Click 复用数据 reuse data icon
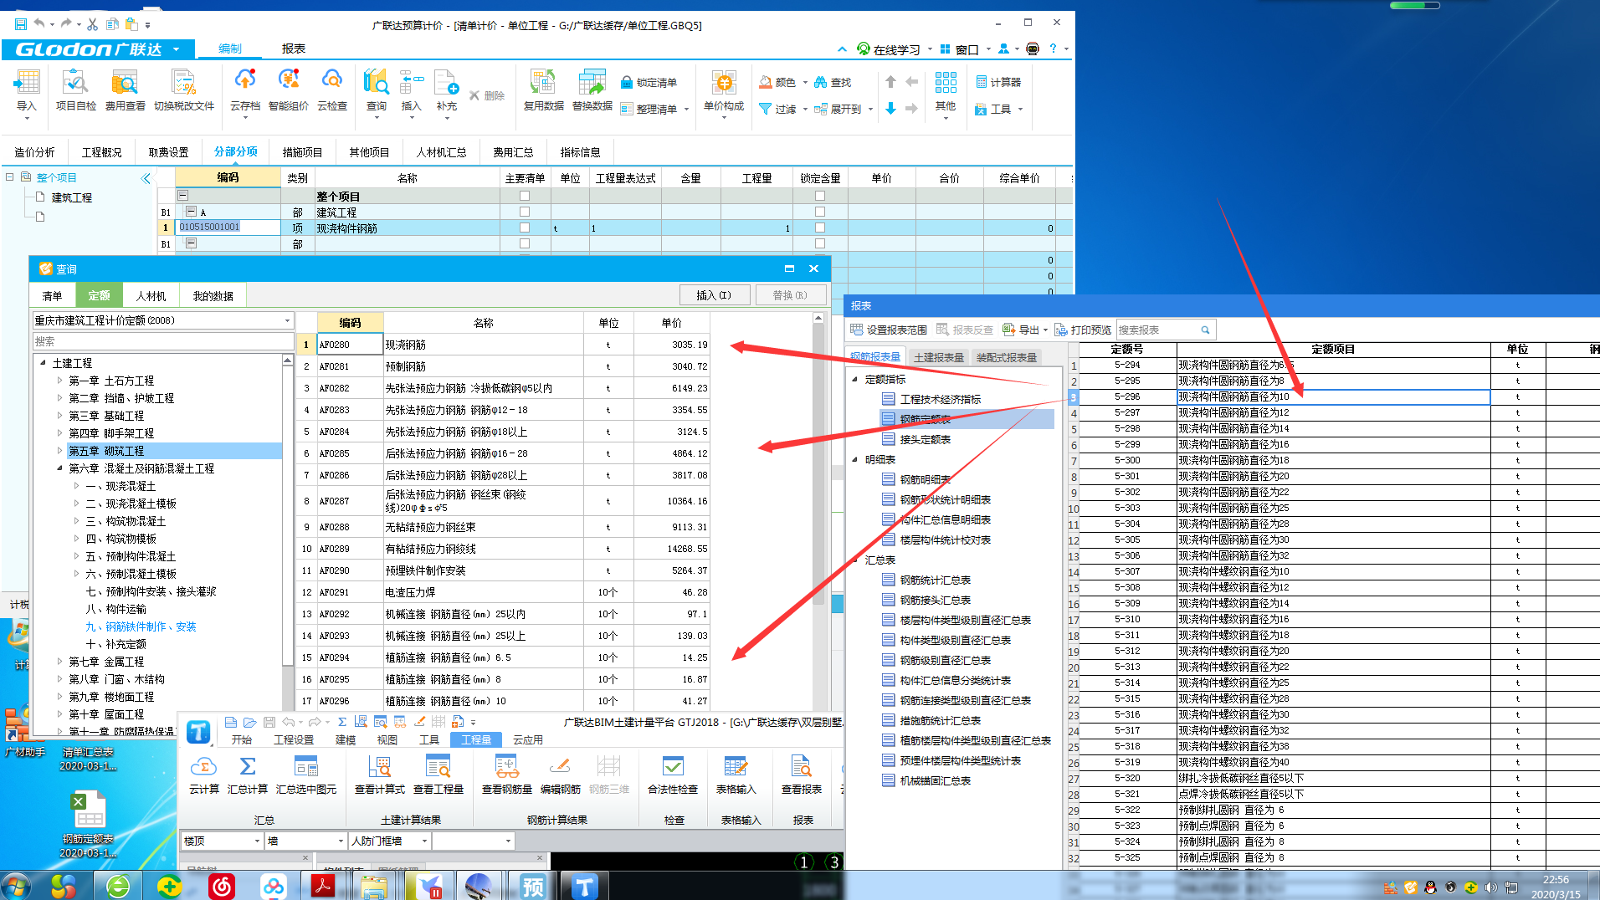This screenshot has height=900, width=1600. coord(544,90)
